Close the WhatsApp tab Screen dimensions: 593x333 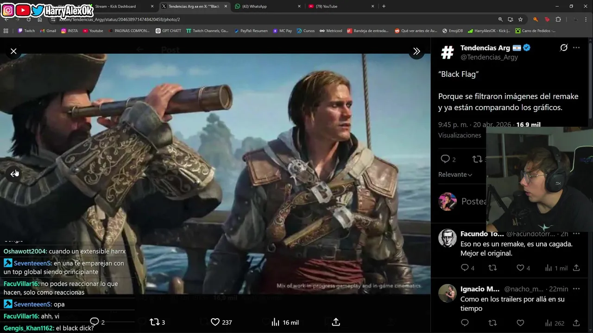point(299,6)
